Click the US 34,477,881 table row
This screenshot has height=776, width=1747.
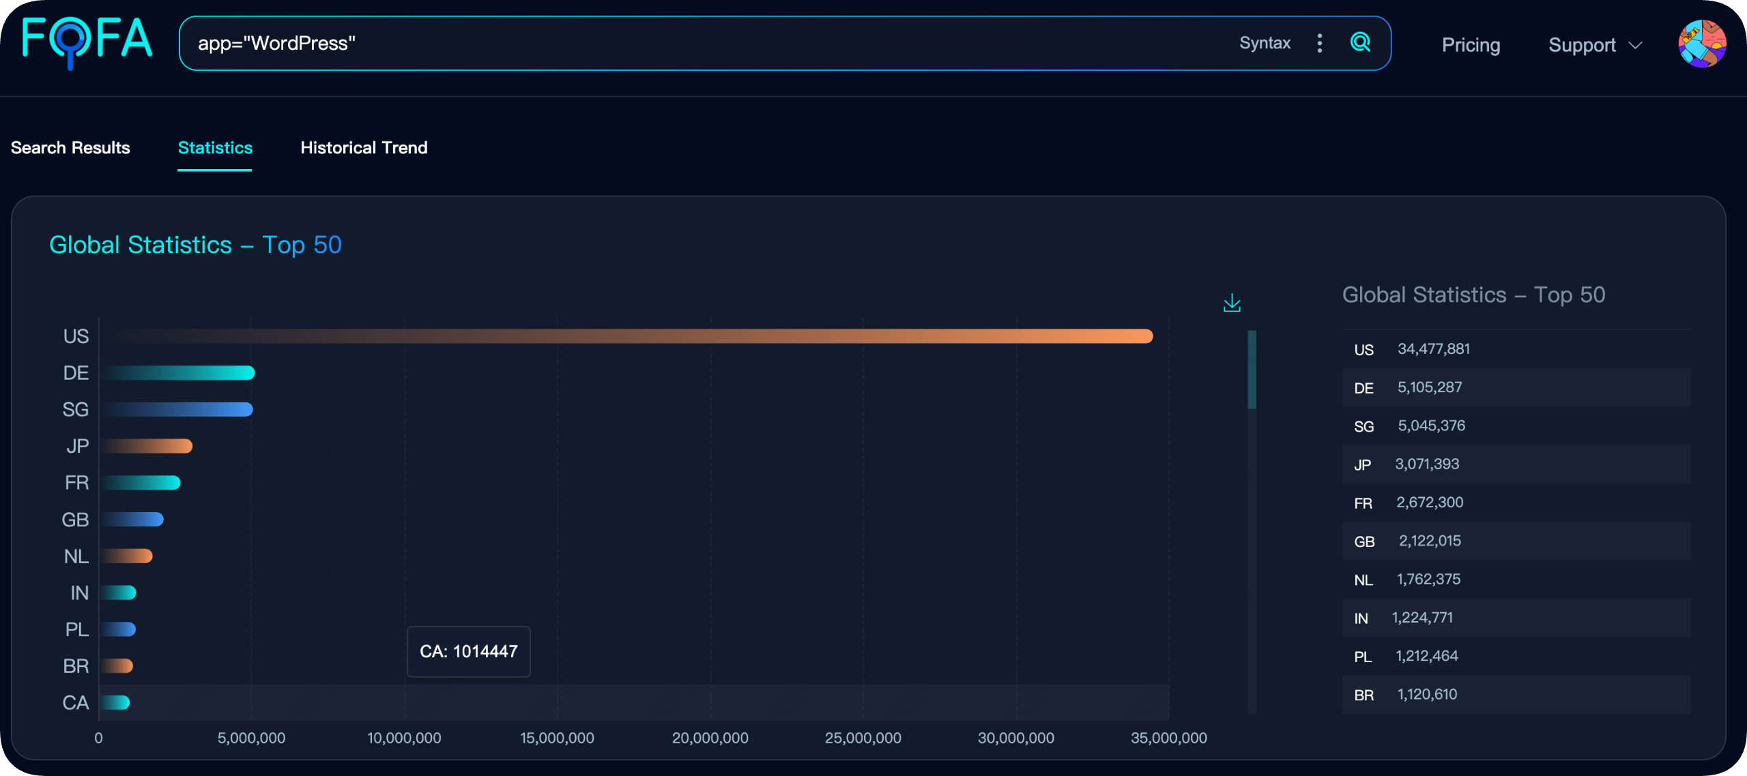click(1516, 349)
